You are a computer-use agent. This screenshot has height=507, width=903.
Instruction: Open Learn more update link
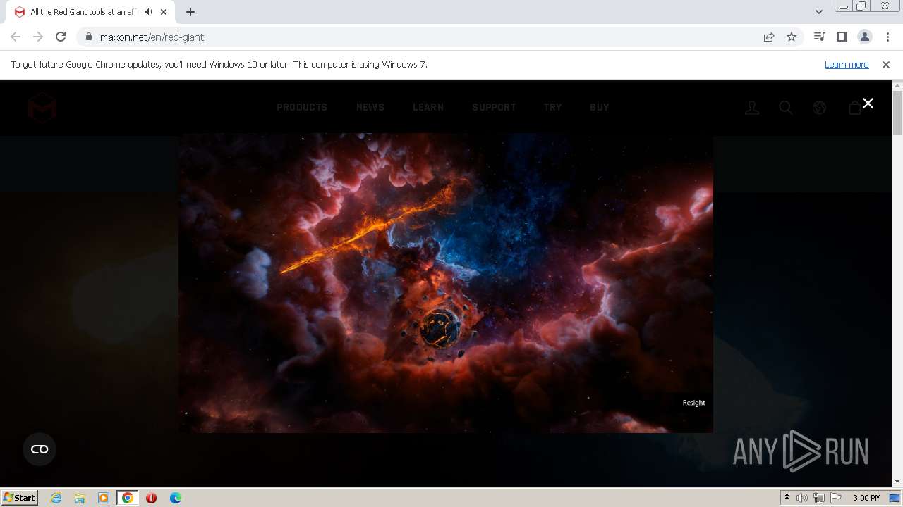[x=847, y=65]
